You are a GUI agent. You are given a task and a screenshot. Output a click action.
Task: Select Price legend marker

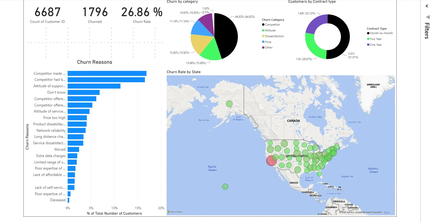[263, 42]
